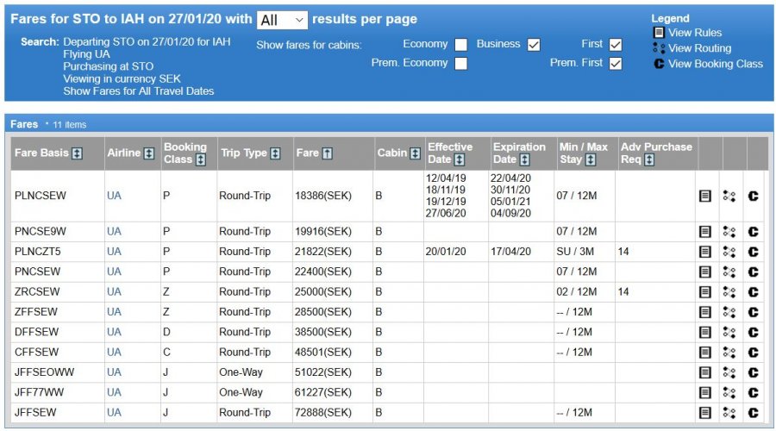This screenshot has width=776, height=431.
Task: View booking class for ZRCSEW fare
Action: [753, 292]
